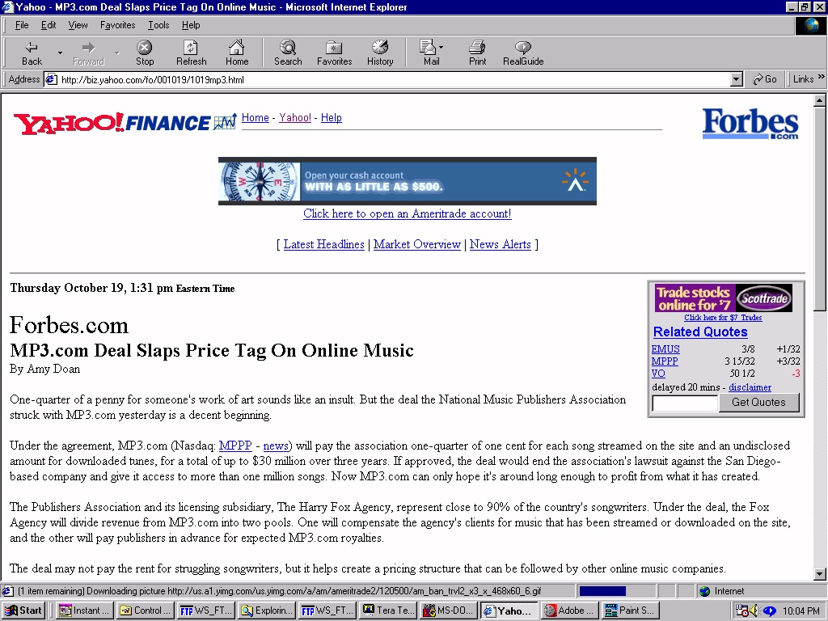
Task: Click the MPPP ticker link in the article
Action: tap(235, 446)
